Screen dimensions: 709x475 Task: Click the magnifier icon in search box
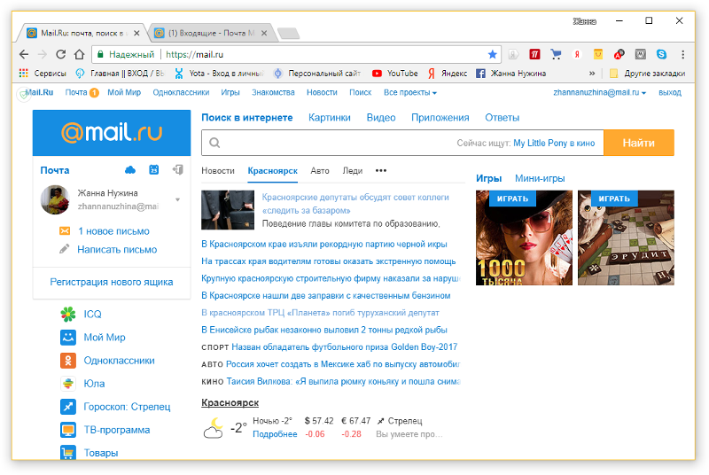(x=214, y=143)
